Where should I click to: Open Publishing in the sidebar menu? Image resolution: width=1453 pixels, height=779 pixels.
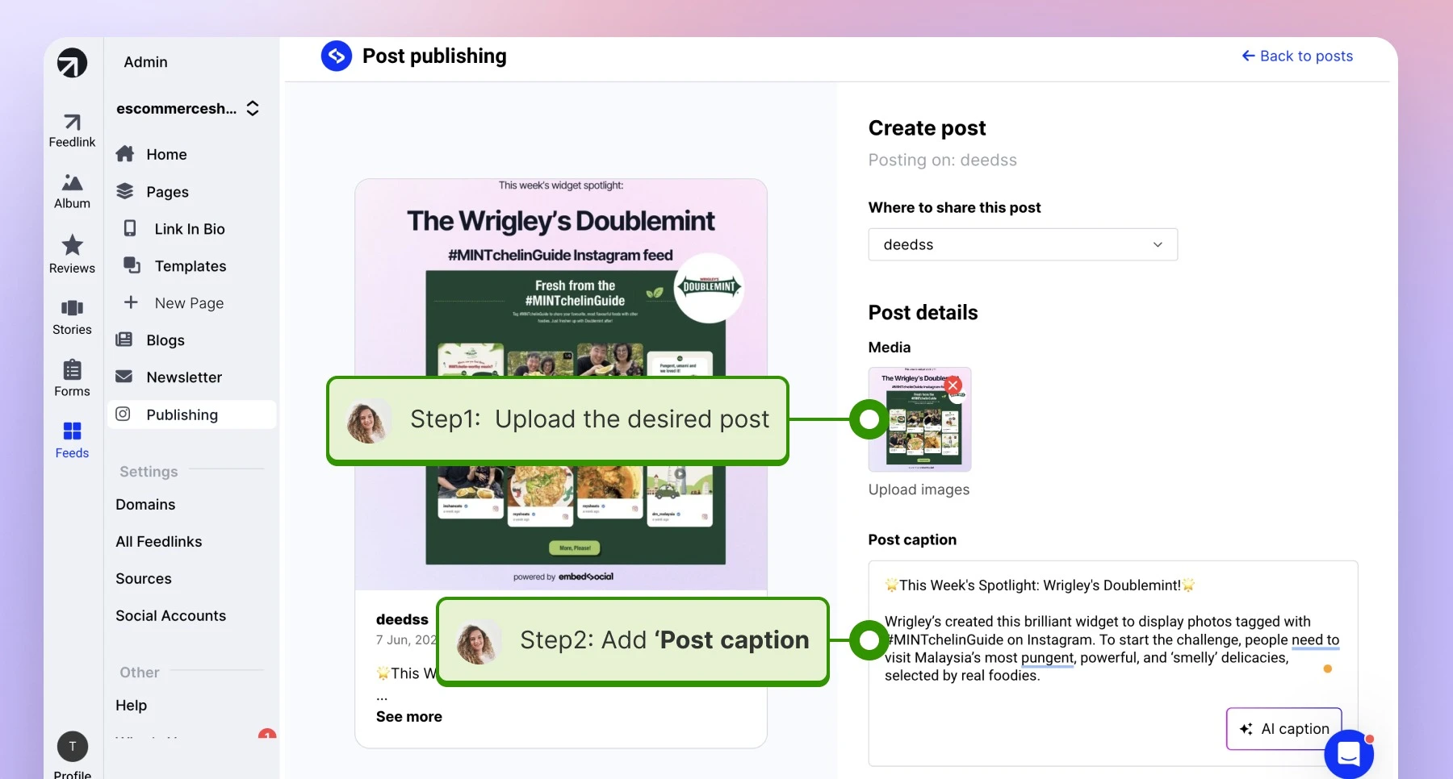coord(191,414)
